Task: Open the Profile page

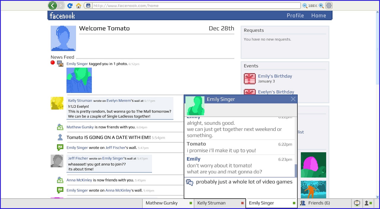Action: [x=295, y=15]
